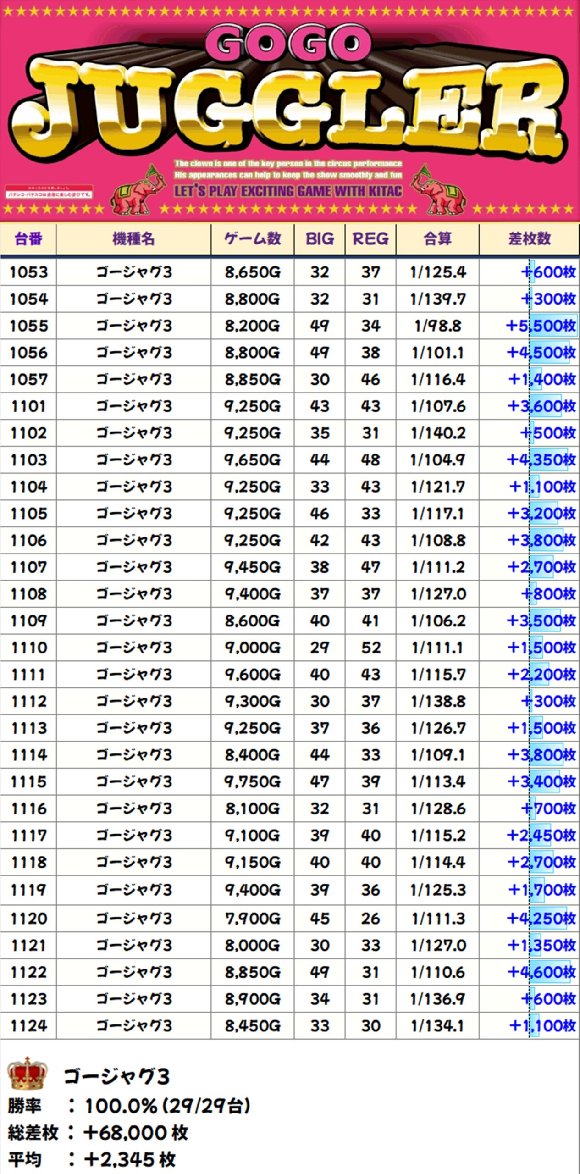This screenshot has height=1174, width=580.
Task: Click the +1,350枚 difference value
Action: pyautogui.click(x=542, y=946)
